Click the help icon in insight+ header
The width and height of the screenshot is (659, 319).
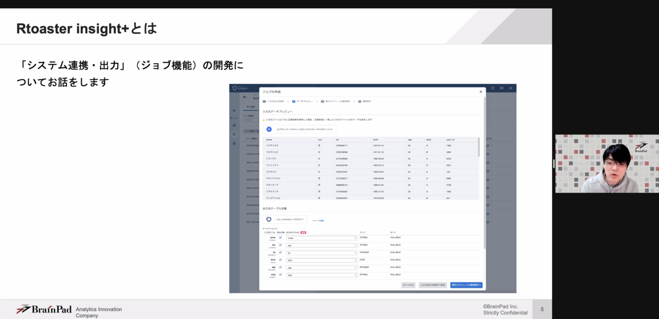(x=493, y=88)
